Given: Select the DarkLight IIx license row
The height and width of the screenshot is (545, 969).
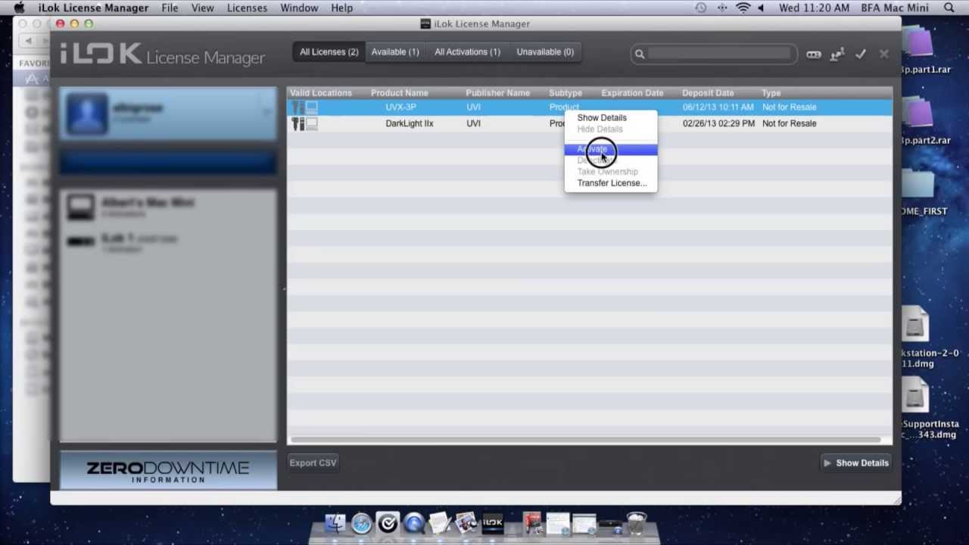Looking at the screenshot, I should [x=590, y=123].
